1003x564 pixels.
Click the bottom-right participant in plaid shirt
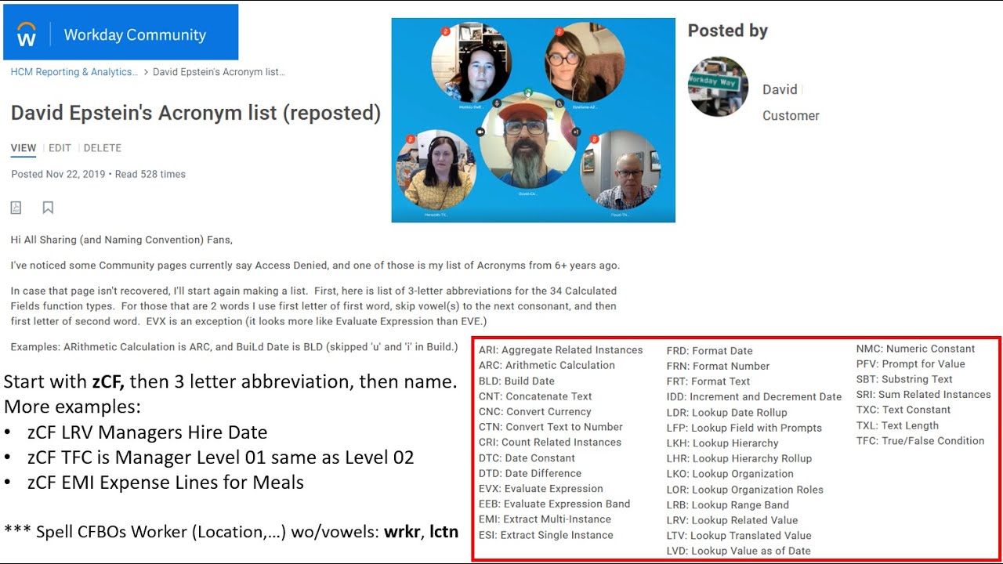point(621,171)
